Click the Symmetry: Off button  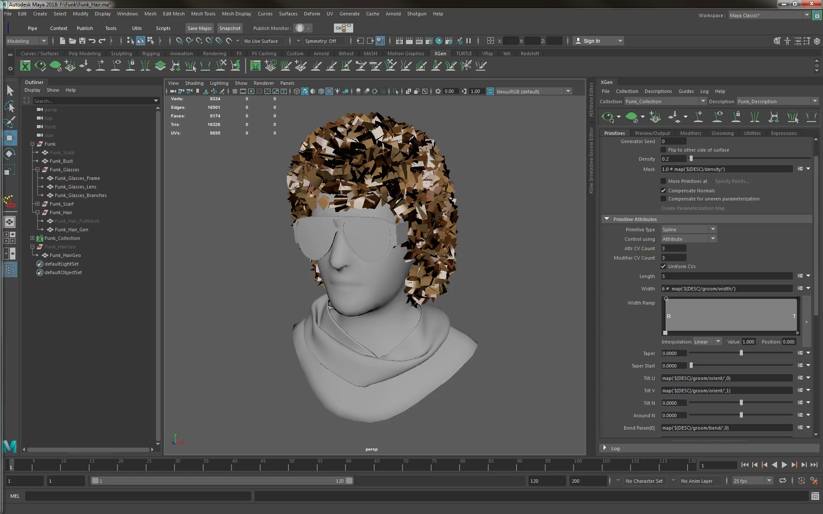tap(324, 41)
